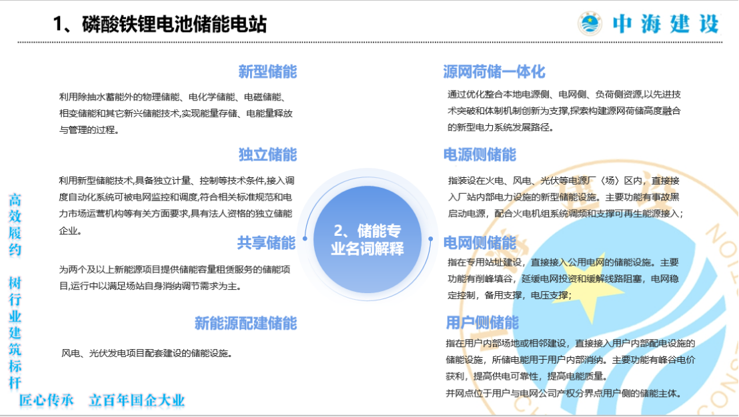Click the paragraph starting 为两个及以上新能源项目
Screen dimensions: 739x417
coord(174,278)
